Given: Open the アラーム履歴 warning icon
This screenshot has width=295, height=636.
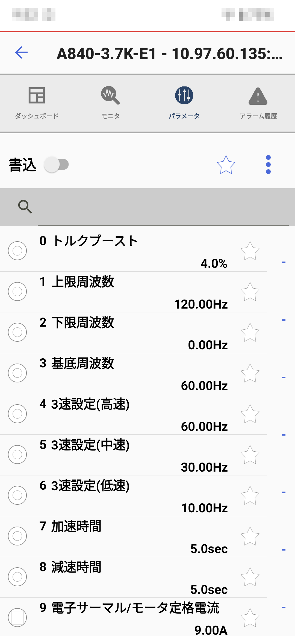Looking at the screenshot, I should [x=258, y=96].
